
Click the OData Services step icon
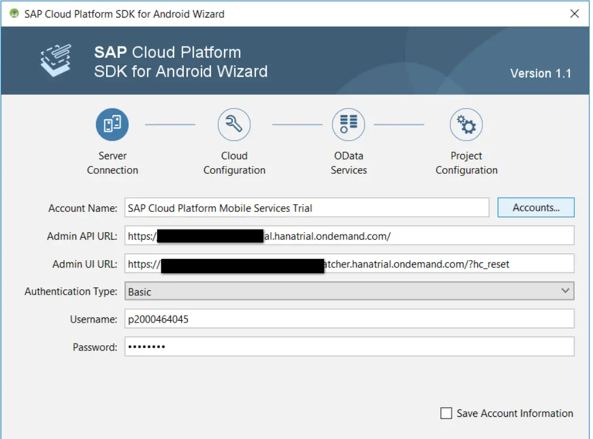(348, 125)
